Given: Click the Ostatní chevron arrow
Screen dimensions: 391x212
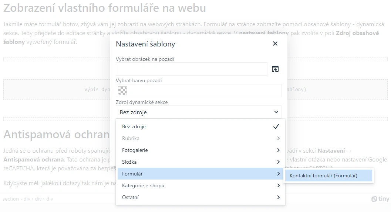Looking at the screenshot, I should pyautogui.click(x=278, y=197).
